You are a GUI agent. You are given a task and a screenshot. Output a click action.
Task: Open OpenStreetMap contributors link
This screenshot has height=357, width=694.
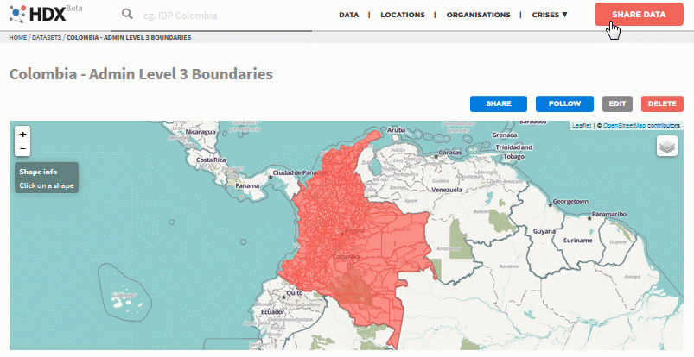point(641,126)
